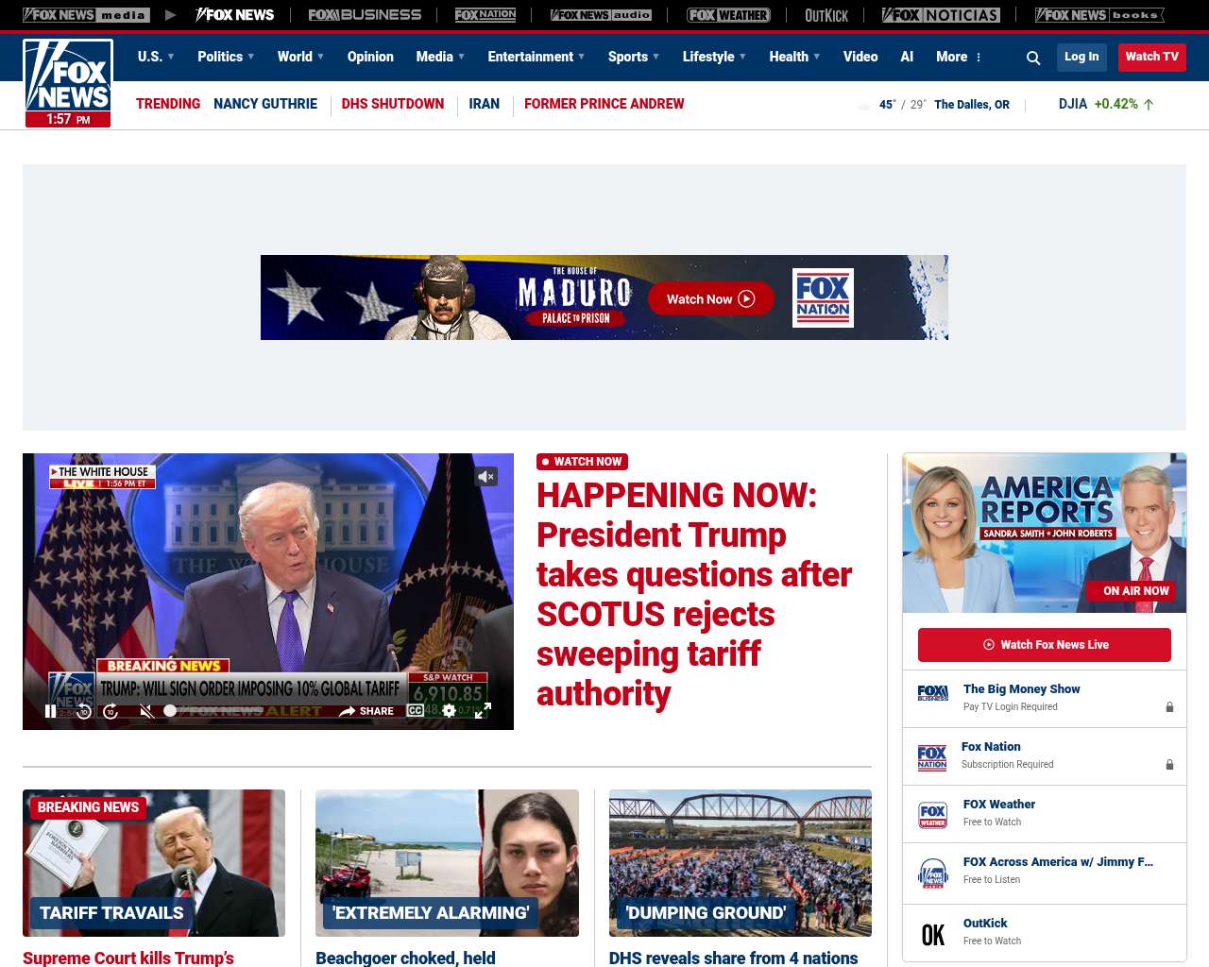
Task: Open the America Reports on-air image
Action: coord(1045,534)
